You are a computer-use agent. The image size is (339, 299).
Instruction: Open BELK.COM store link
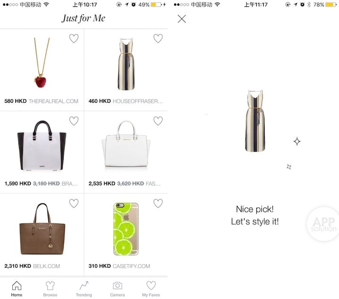coord(47,266)
